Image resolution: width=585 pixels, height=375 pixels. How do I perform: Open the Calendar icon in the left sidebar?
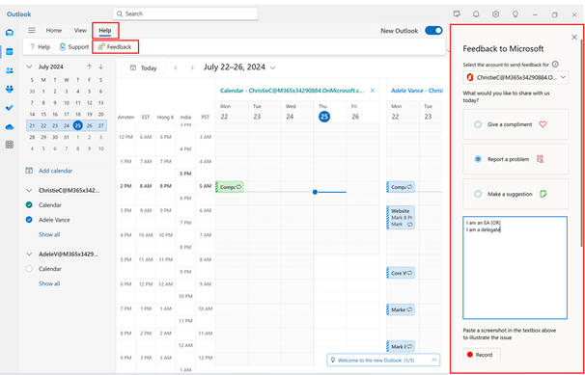10,52
